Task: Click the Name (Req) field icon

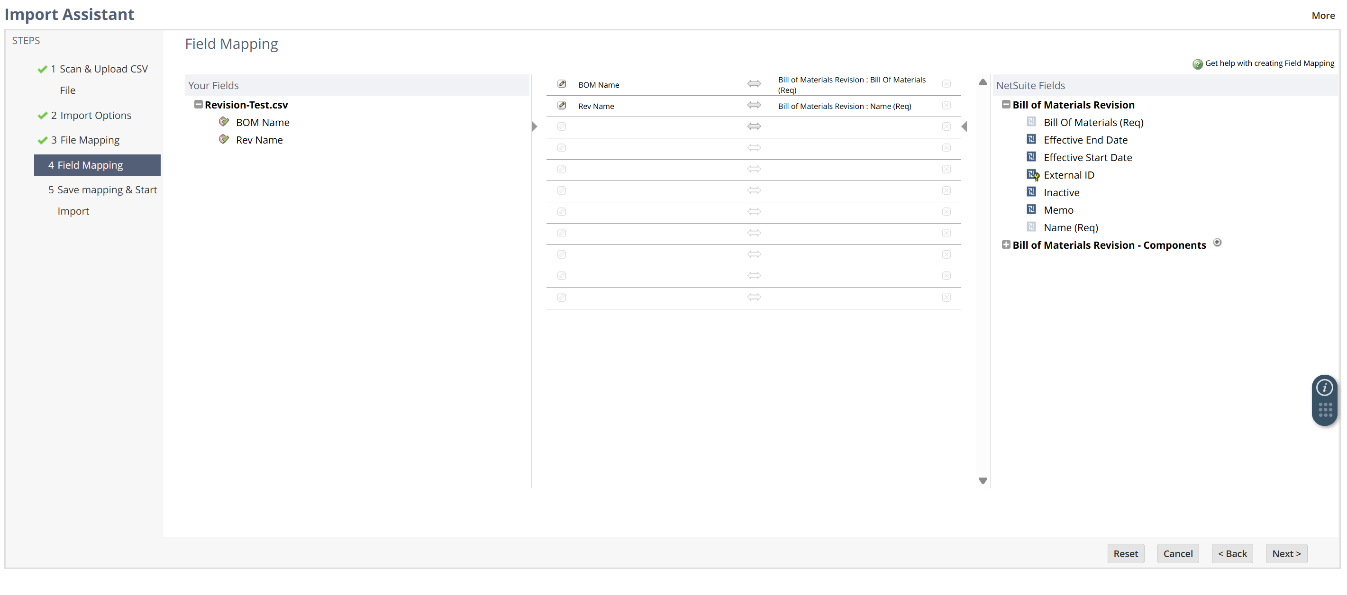Action: point(1031,227)
